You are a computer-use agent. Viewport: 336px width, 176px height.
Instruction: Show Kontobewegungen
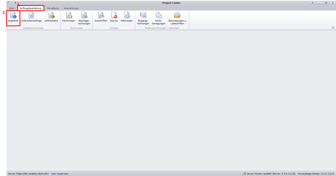pos(159,18)
